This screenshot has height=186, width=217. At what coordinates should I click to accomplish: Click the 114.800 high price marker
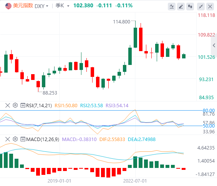click(121, 22)
